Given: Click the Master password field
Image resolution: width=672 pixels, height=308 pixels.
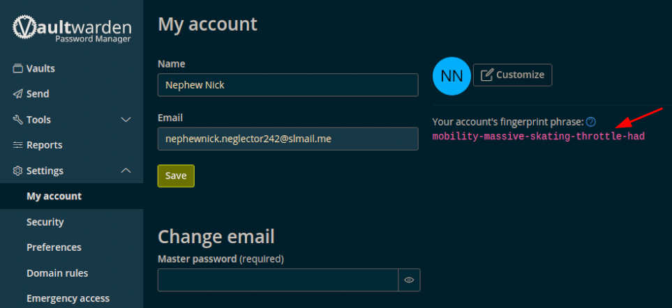Looking at the screenshot, I should coord(278,280).
